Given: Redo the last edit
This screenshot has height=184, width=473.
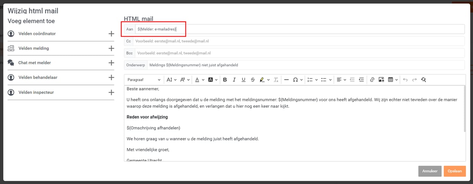Looking at the screenshot, I should 414,80.
